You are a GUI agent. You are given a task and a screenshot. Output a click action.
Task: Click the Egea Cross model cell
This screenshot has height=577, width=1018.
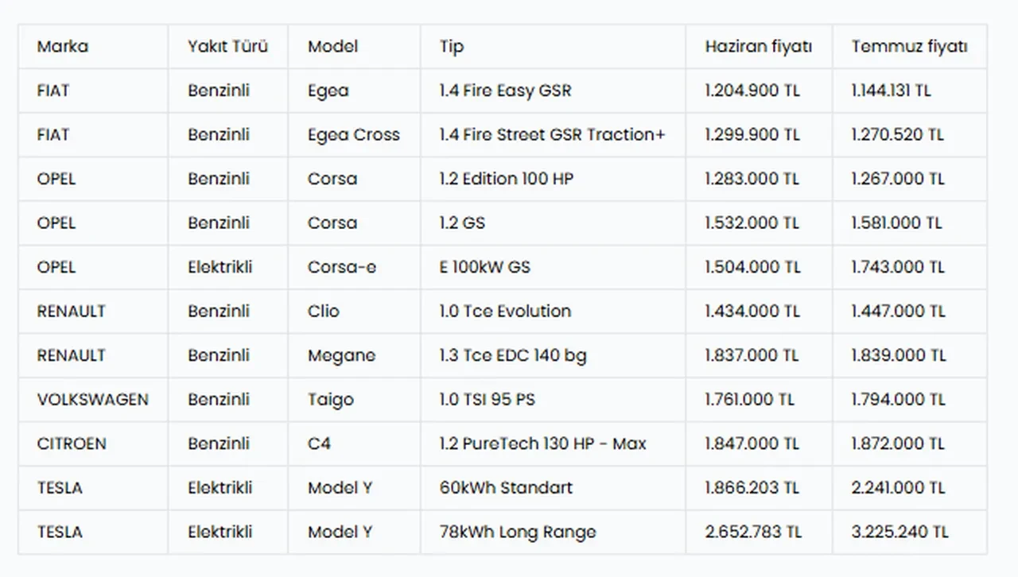(353, 135)
